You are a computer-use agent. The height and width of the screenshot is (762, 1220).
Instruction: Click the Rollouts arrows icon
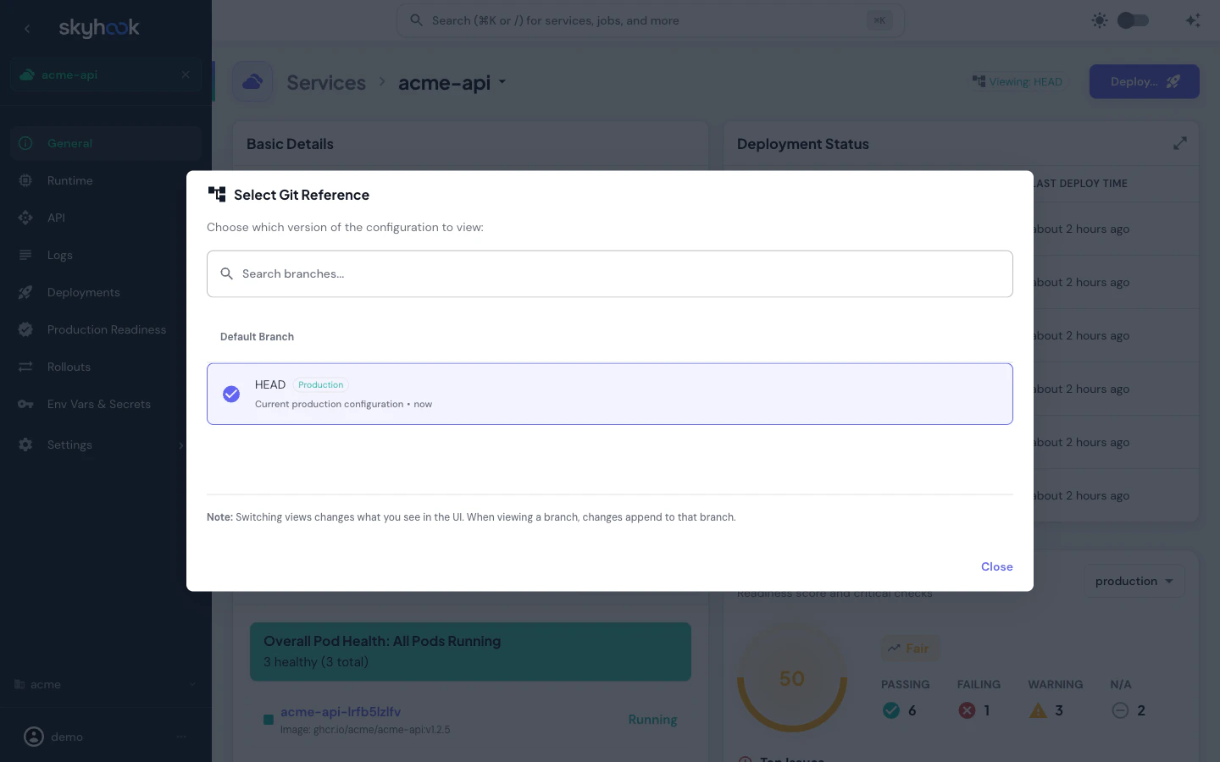[25, 367]
